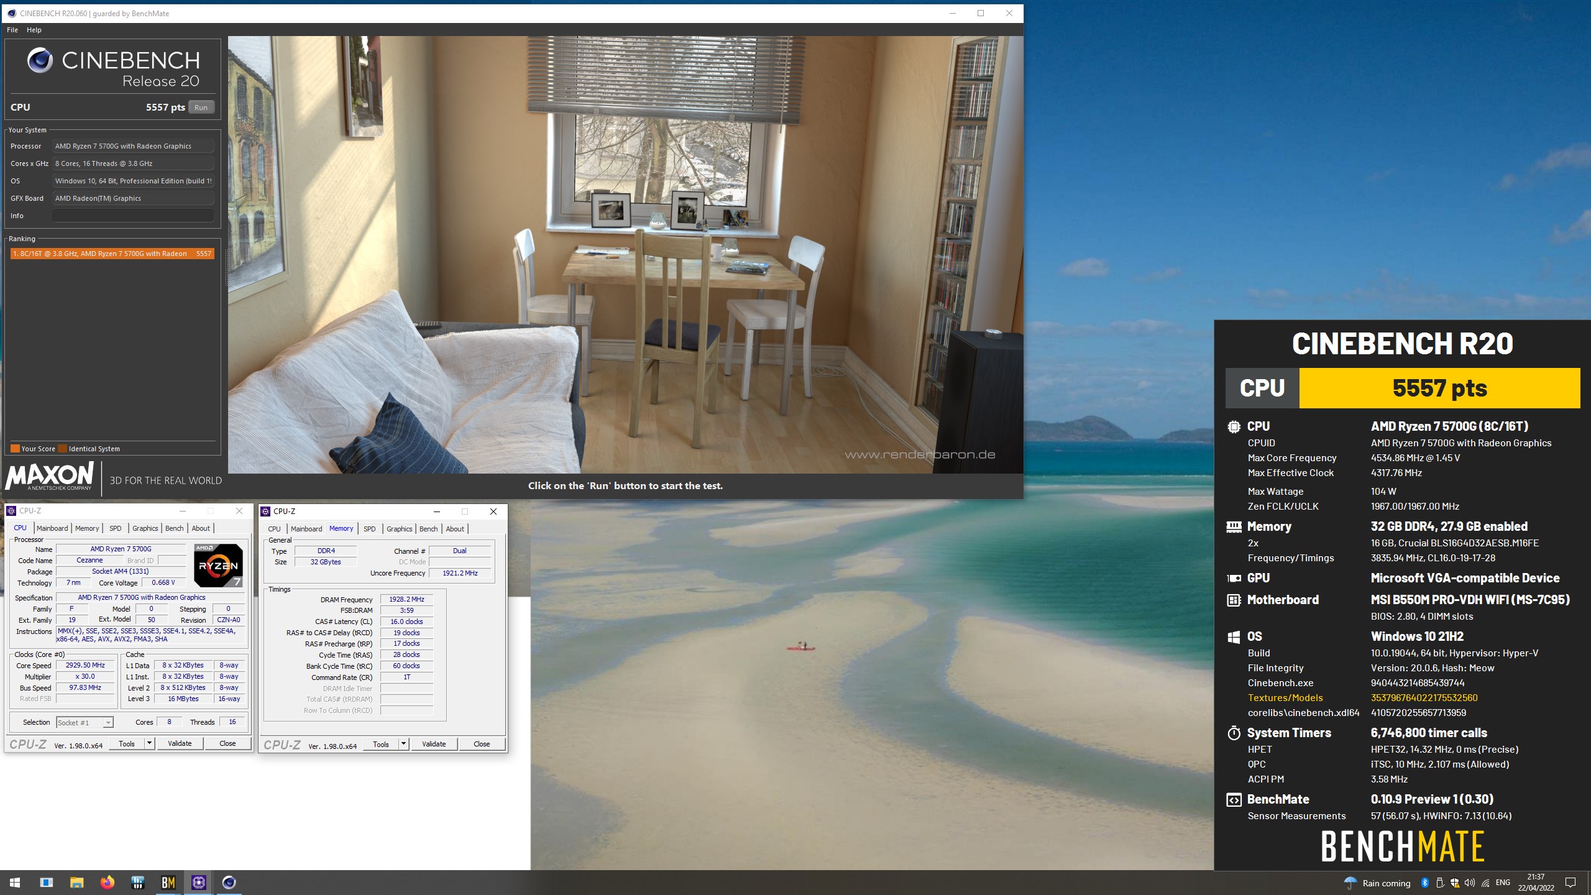Click the Ranking panel scrollbar handle
Viewport: 1591px width, 895px height.
pyautogui.click(x=226, y=267)
